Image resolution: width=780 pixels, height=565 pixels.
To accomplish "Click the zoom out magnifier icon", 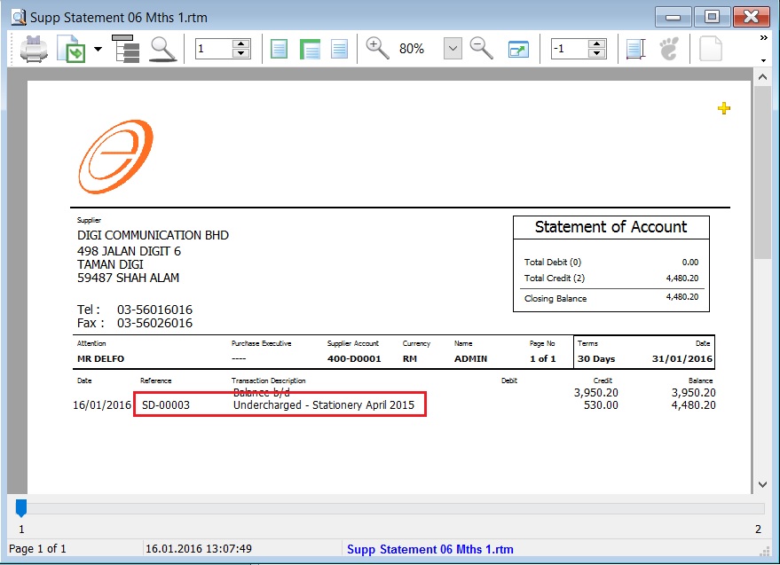I will [481, 48].
